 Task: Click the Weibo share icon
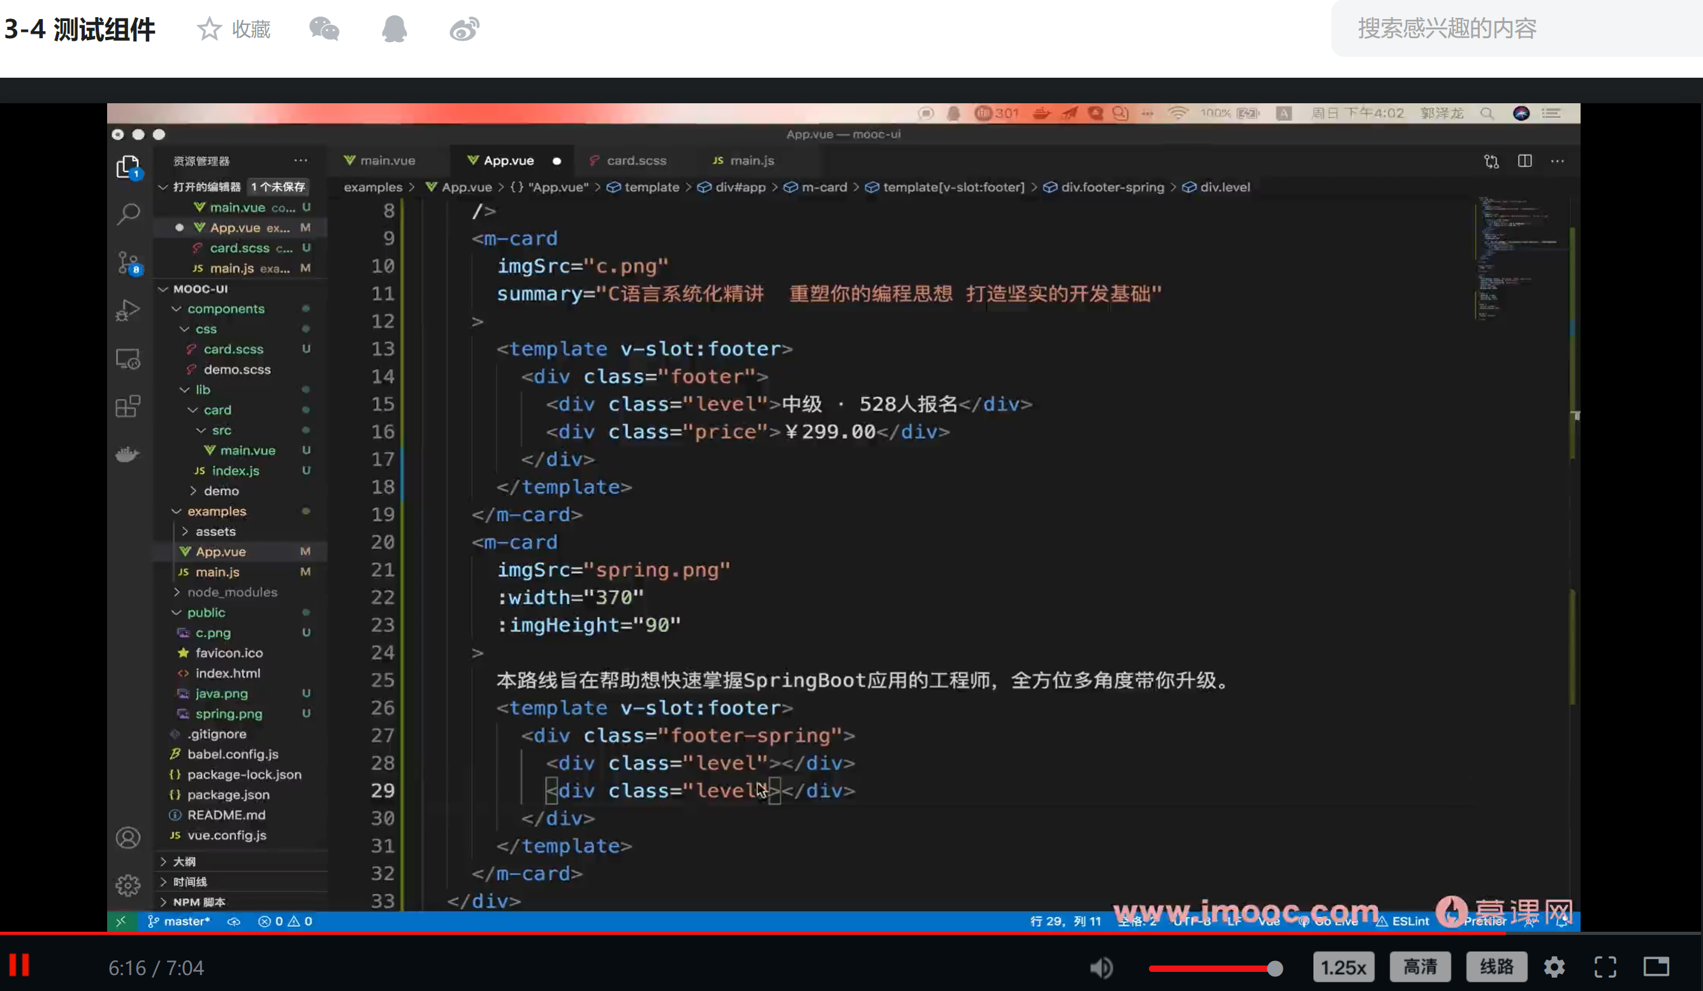[x=464, y=29]
